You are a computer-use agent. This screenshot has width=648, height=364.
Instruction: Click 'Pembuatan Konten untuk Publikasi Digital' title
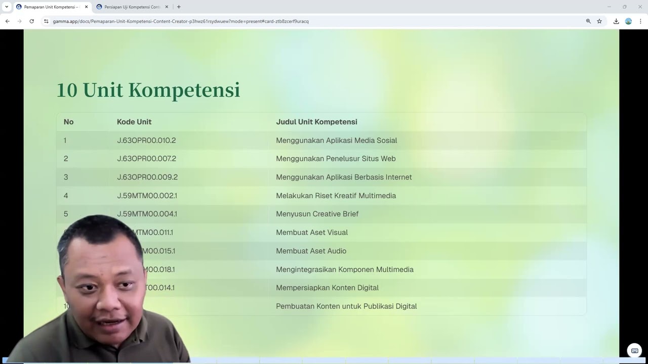point(346,306)
